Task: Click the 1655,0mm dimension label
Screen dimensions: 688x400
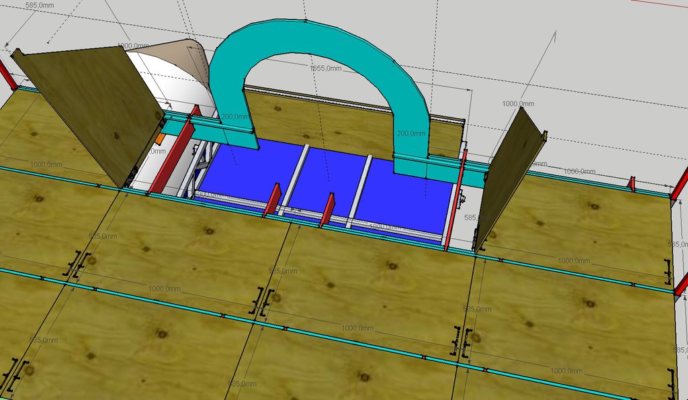Action: 325,69
